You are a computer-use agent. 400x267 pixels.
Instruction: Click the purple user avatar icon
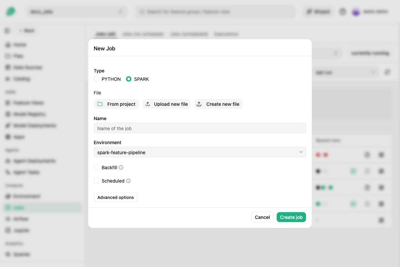click(x=356, y=12)
